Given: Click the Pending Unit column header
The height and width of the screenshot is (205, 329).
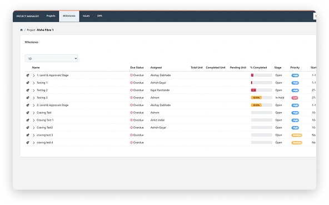Looking at the screenshot, I should (238, 68).
